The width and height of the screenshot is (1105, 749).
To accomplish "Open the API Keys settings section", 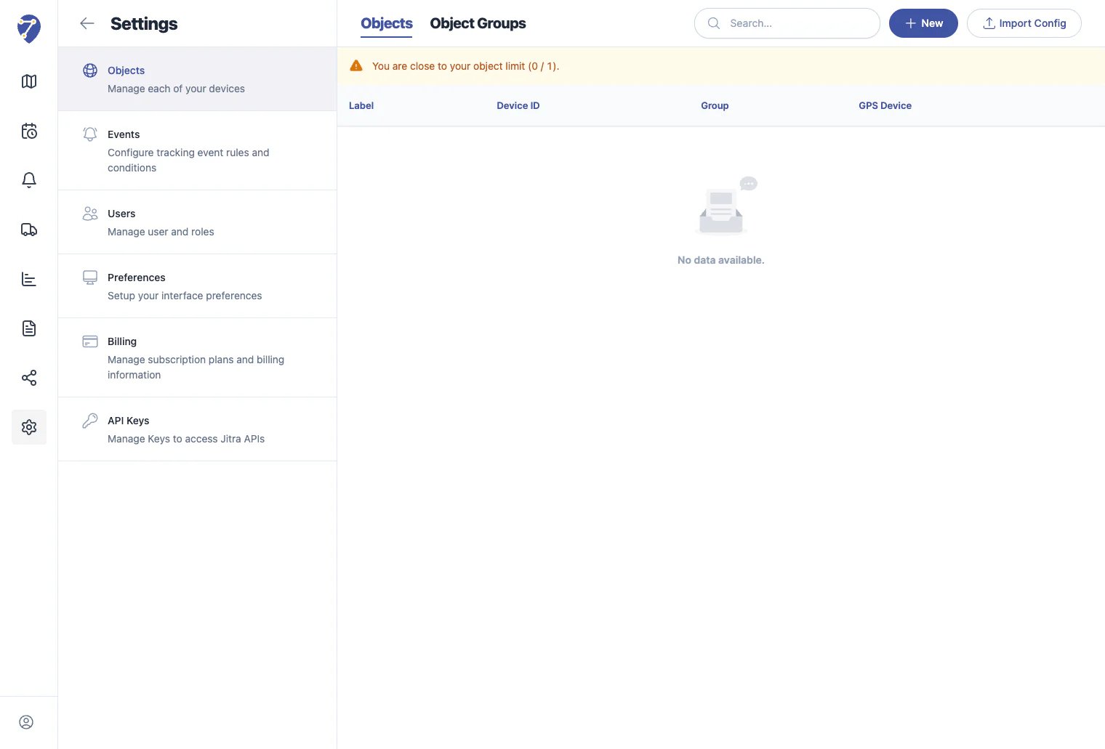I will [x=197, y=429].
